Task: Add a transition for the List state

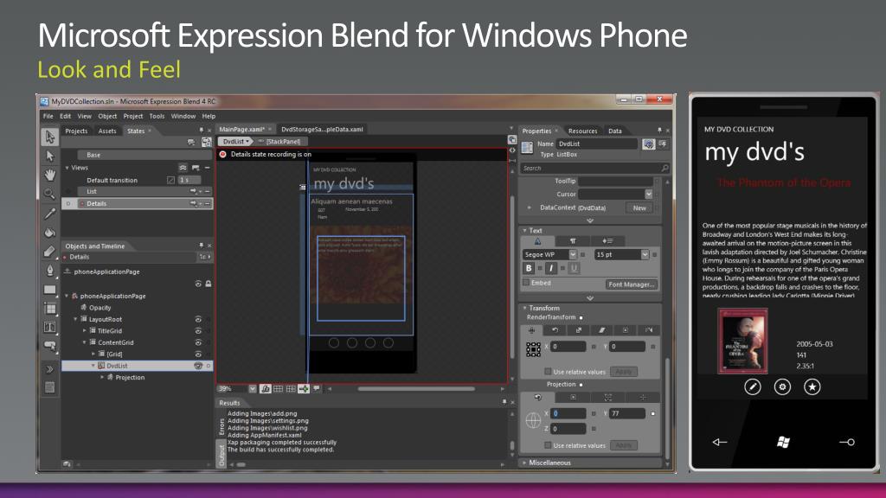Action: [x=196, y=191]
